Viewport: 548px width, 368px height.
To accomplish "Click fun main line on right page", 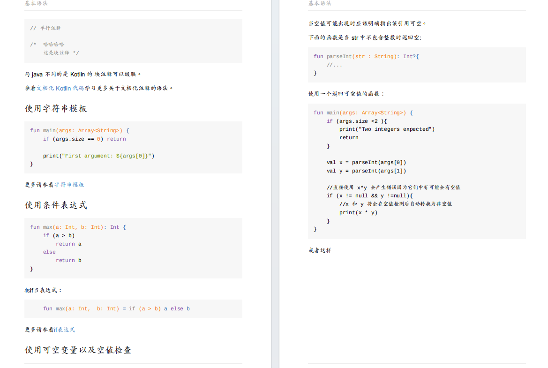I will 363,113.
